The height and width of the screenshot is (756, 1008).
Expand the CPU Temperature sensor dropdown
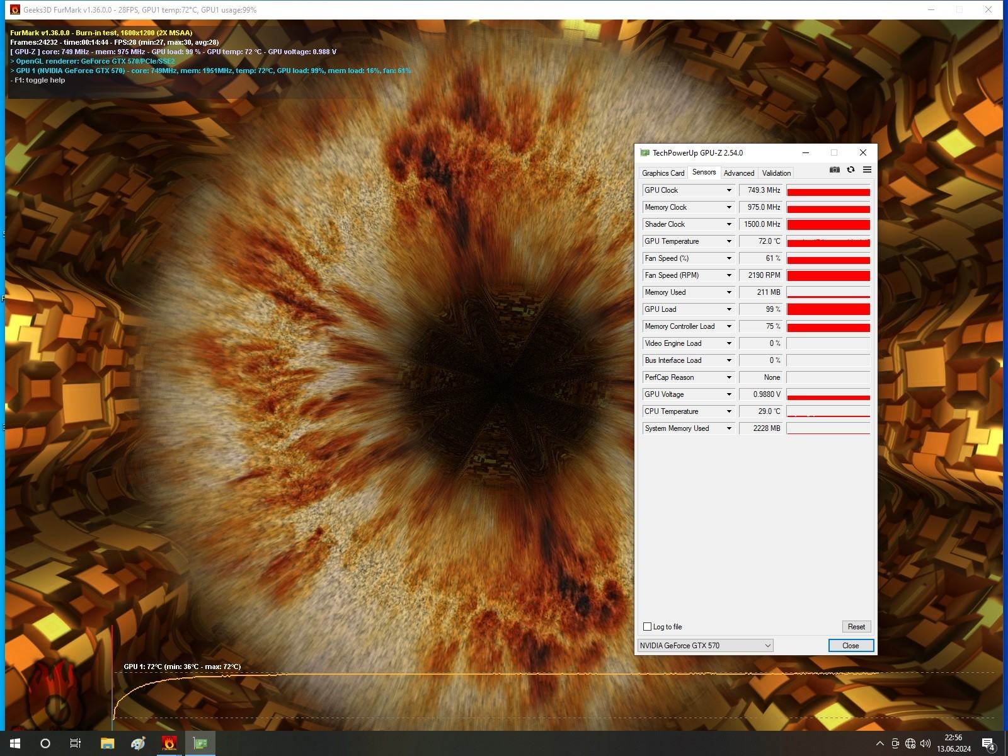click(x=729, y=411)
